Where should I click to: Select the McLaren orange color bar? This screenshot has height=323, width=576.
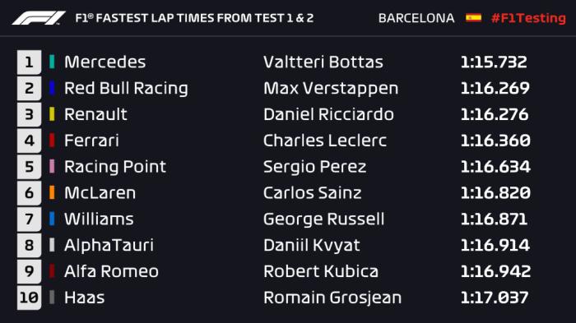pos(52,192)
